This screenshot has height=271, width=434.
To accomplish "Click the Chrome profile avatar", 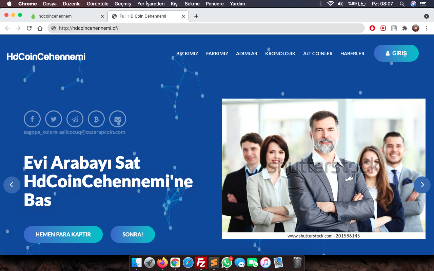I will click(x=416, y=28).
